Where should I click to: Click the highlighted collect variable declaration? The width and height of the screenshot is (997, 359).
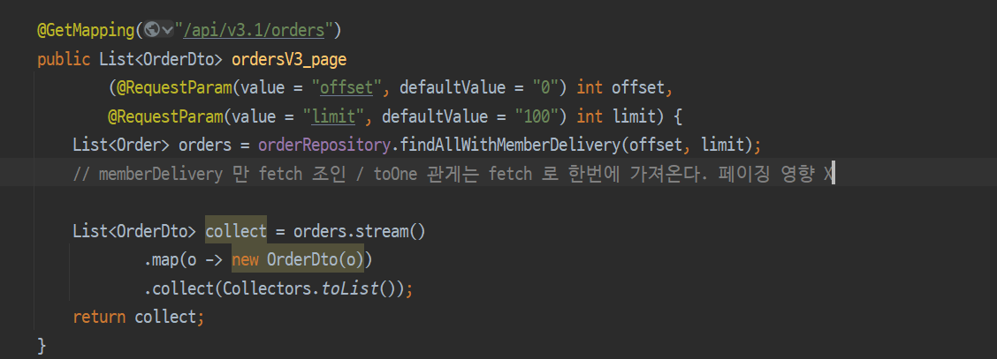click(x=236, y=231)
